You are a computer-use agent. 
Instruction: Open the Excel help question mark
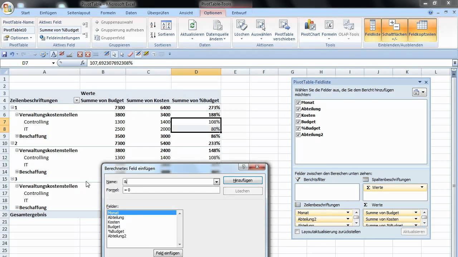coord(431,12)
